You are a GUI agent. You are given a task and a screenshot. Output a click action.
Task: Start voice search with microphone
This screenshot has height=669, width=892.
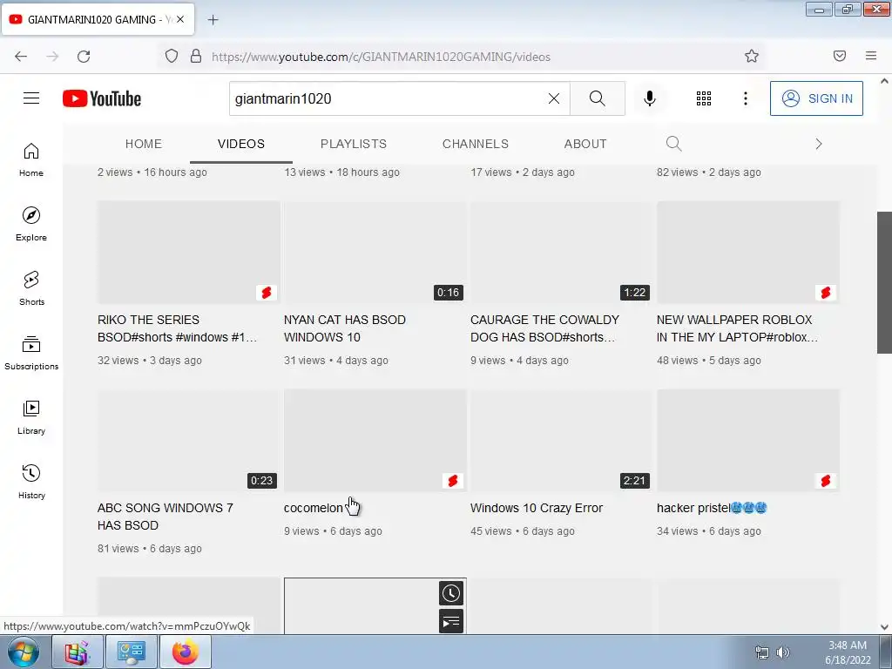point(650,98)
